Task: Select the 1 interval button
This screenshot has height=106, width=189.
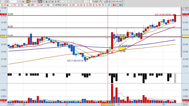Action: 62,2
